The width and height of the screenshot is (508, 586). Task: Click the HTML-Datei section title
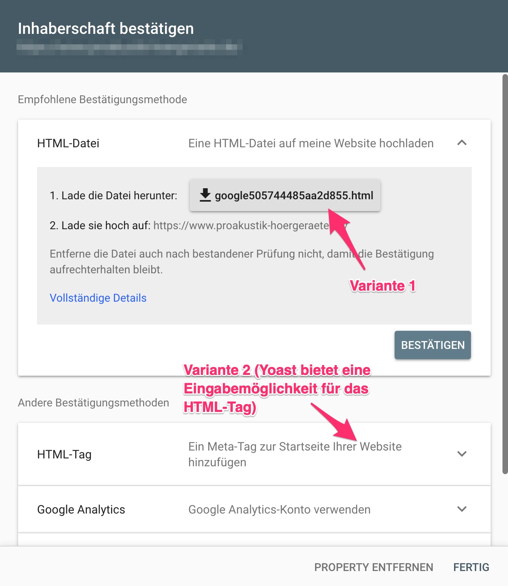68,143
